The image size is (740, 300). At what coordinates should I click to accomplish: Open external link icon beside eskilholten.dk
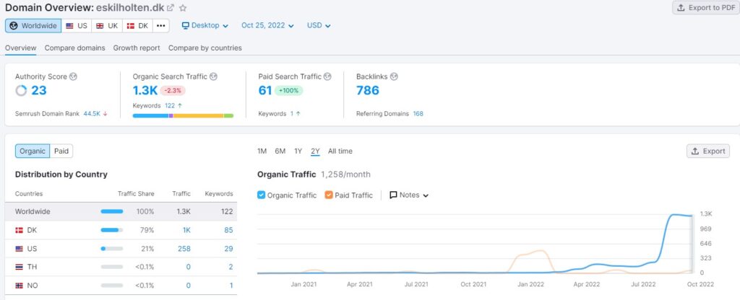point(171,8)
